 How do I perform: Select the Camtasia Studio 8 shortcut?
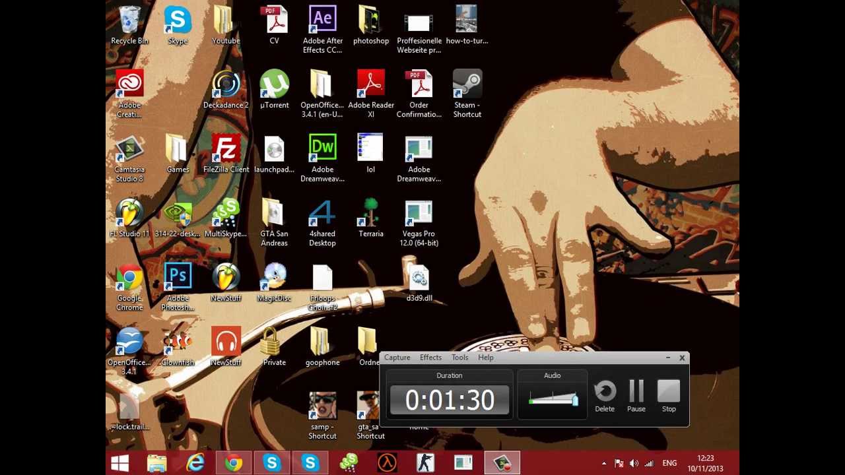click(129, 158)
